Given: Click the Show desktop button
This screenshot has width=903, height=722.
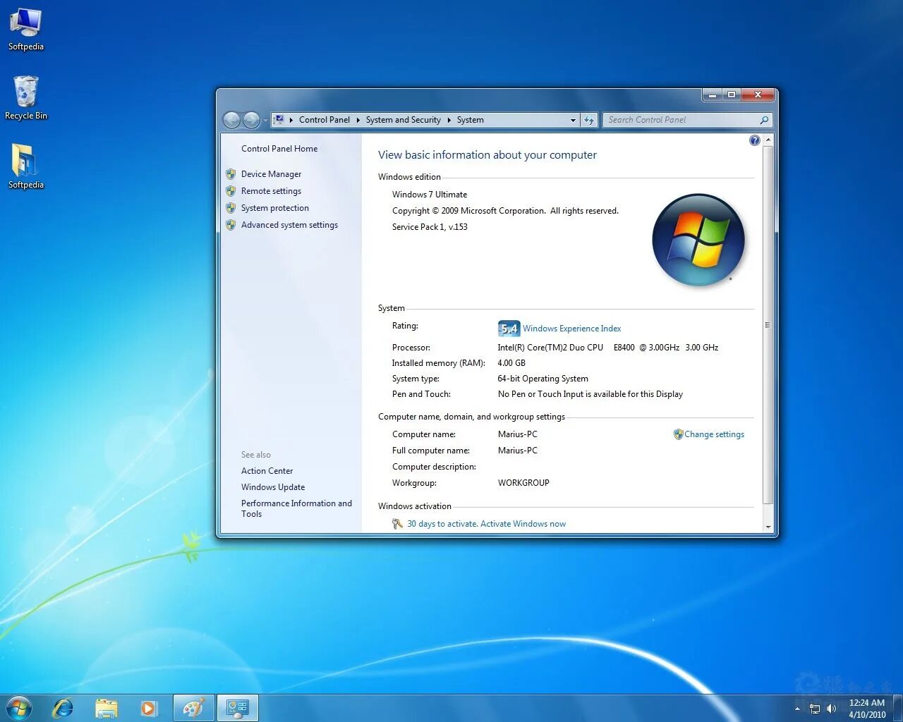Looking at the screenshot, I should click(x=898, y=708).
